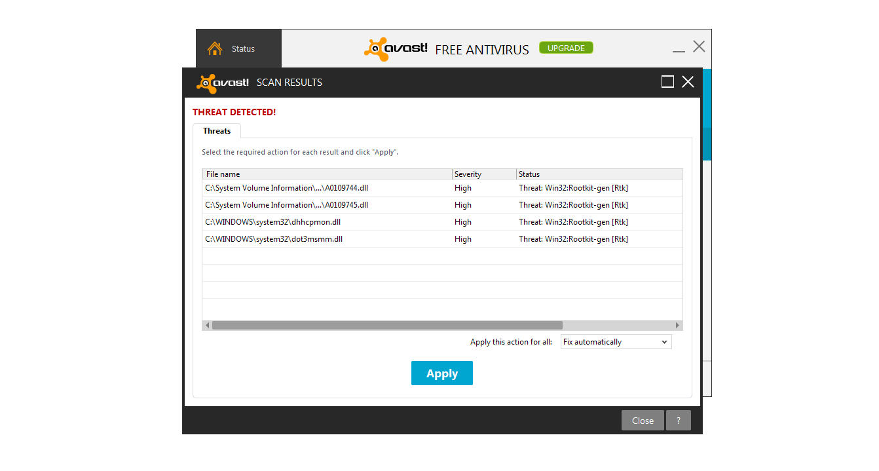Open help with the question mark button
This screenshot has height=471, width=879.
click(x=679, y=421)
